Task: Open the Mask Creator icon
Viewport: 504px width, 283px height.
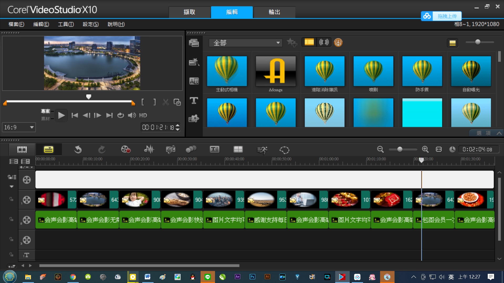Action: [284, 150]
